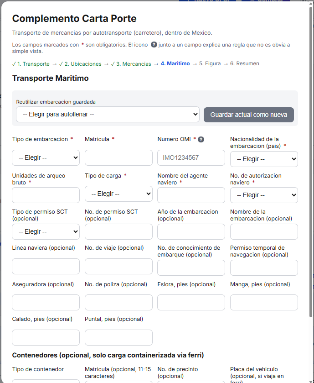
Task: Click the Linea naviera input
Action: (x=46, y=266)
